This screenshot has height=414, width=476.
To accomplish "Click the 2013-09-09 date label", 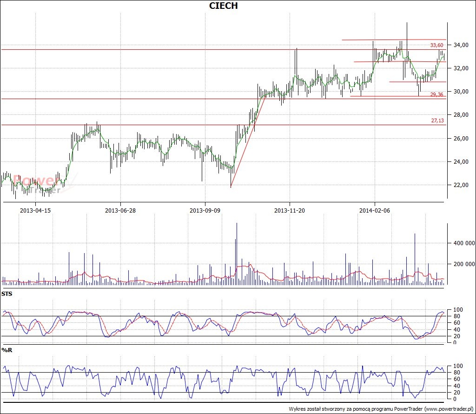I will 205,211.
